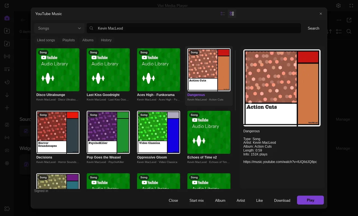
Task: Open the extensions puzzle icon in sidebar
Action: (7, 208)
